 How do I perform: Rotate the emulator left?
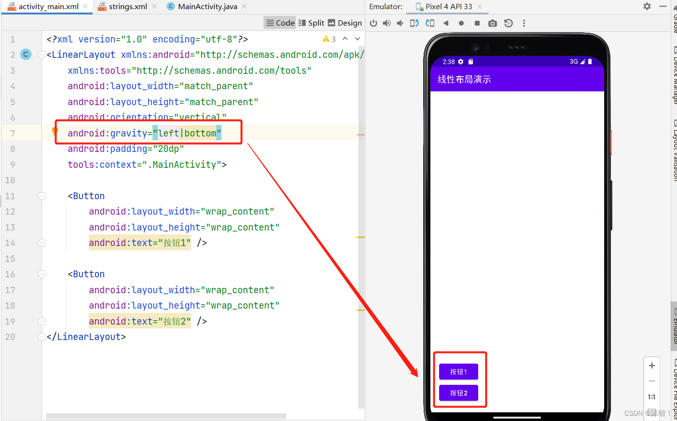point(414,23)
